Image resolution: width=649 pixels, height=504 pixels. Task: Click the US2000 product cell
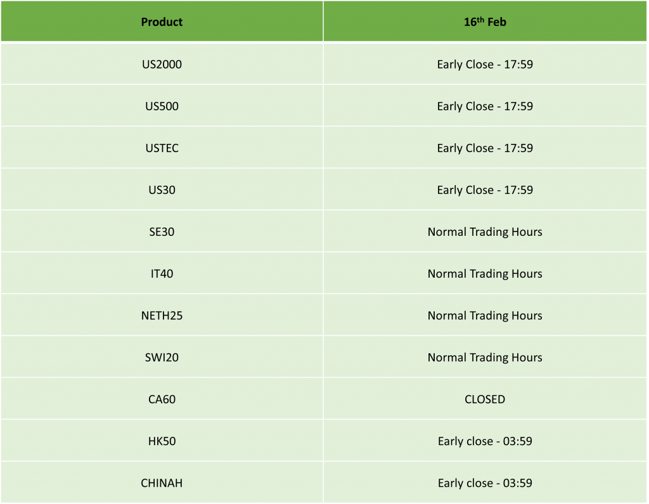162,64
